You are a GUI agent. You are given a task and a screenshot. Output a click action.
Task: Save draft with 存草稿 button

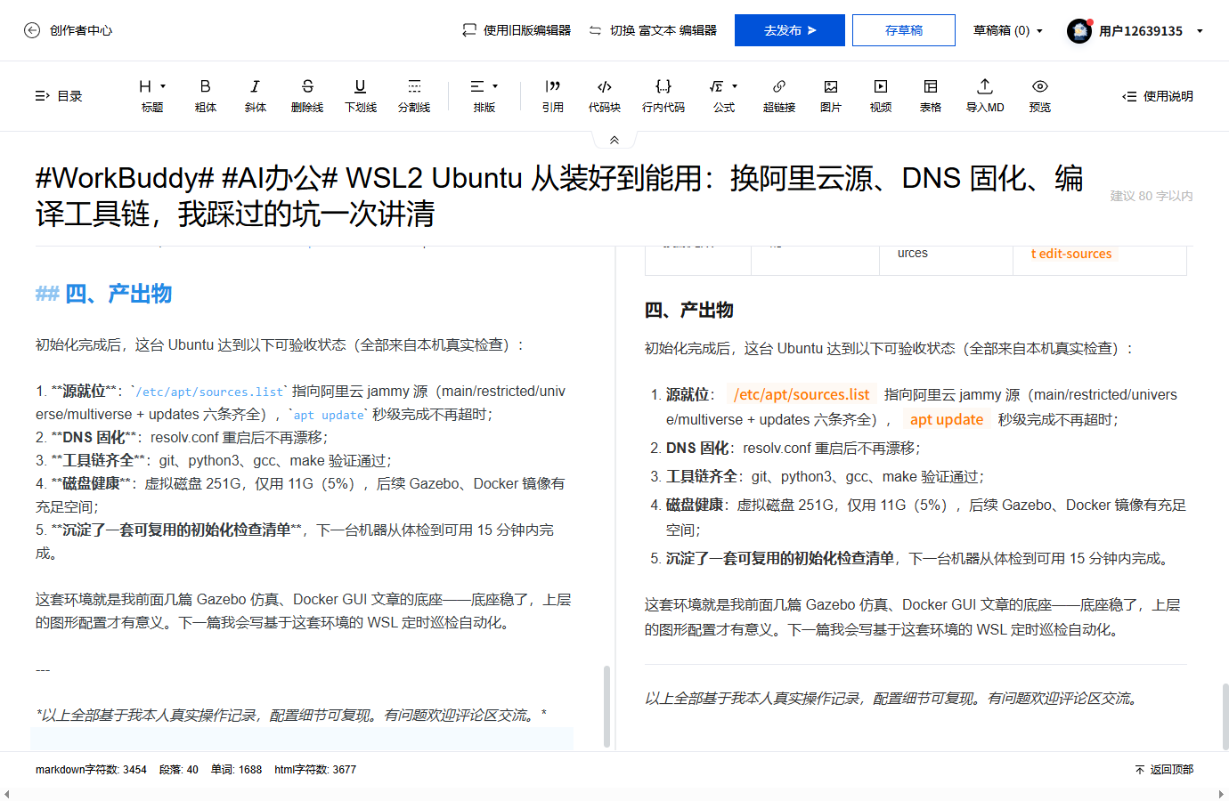(904, 30)
